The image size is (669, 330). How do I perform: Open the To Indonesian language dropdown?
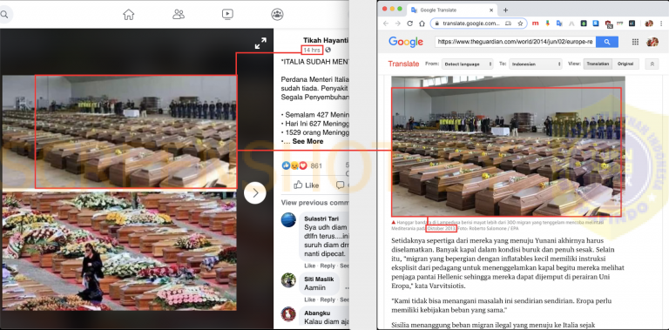536,64
